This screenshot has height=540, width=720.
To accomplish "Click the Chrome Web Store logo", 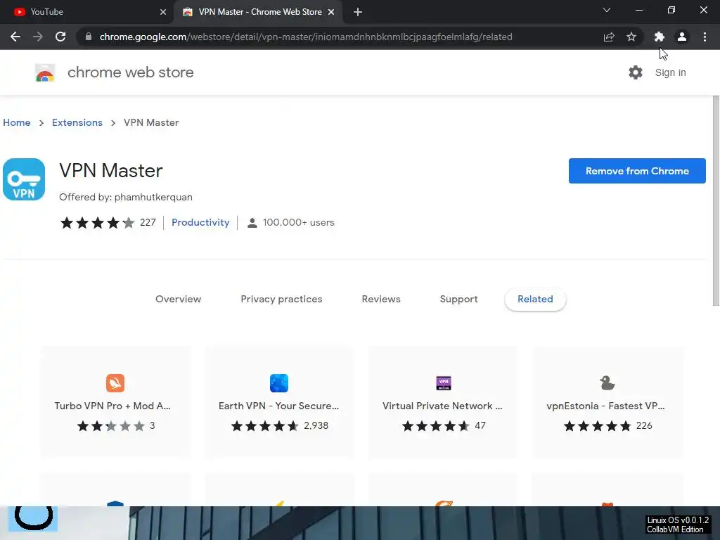I will (45, 72).
